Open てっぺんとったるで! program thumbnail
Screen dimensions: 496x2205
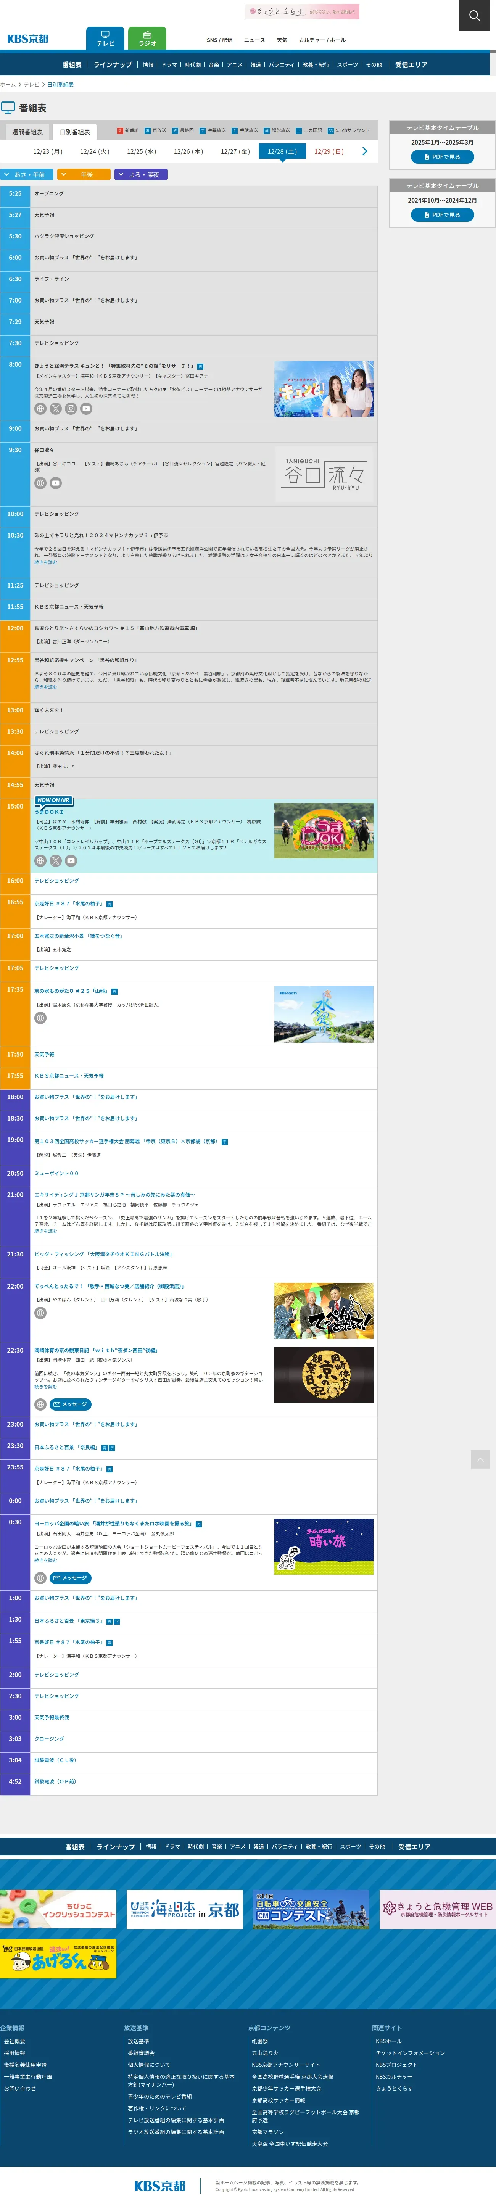tap(324, 1311)
